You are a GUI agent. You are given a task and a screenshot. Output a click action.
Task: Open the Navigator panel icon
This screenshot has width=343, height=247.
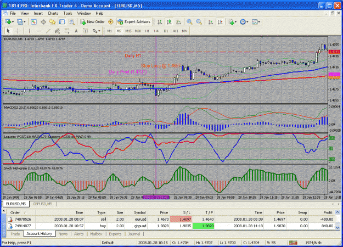(53, 22)
